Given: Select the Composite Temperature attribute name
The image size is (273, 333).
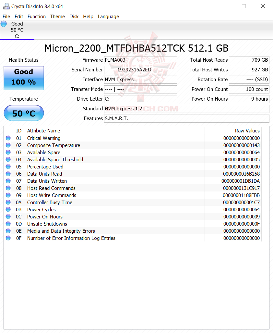Looking at the screenshot, I should click(53, 145).
